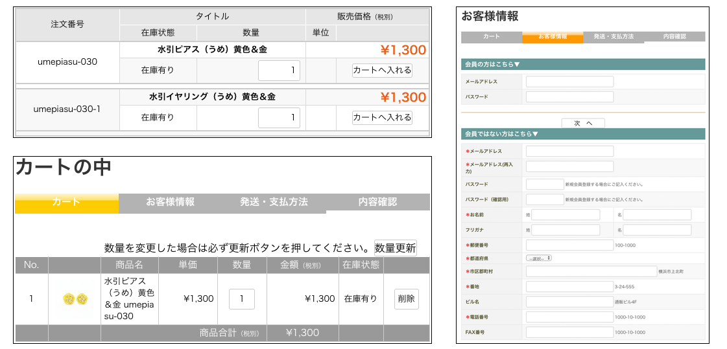This screenshot has width=727, height=349.
Task: Focus non-member required メールアドレス field
Action: click(570, 152)
